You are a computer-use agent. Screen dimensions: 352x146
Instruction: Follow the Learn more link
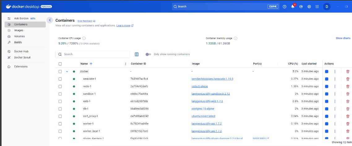point(125,26)
